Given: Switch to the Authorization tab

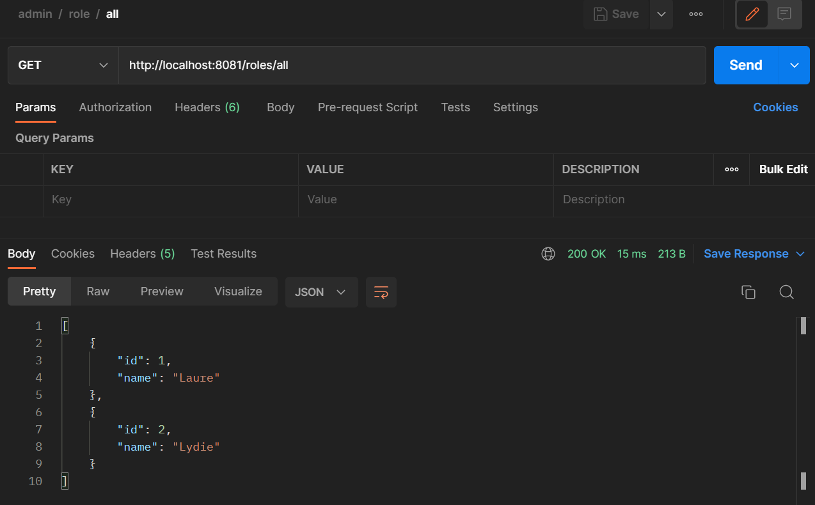Looking at the screenshot, I should coord(115,107).
